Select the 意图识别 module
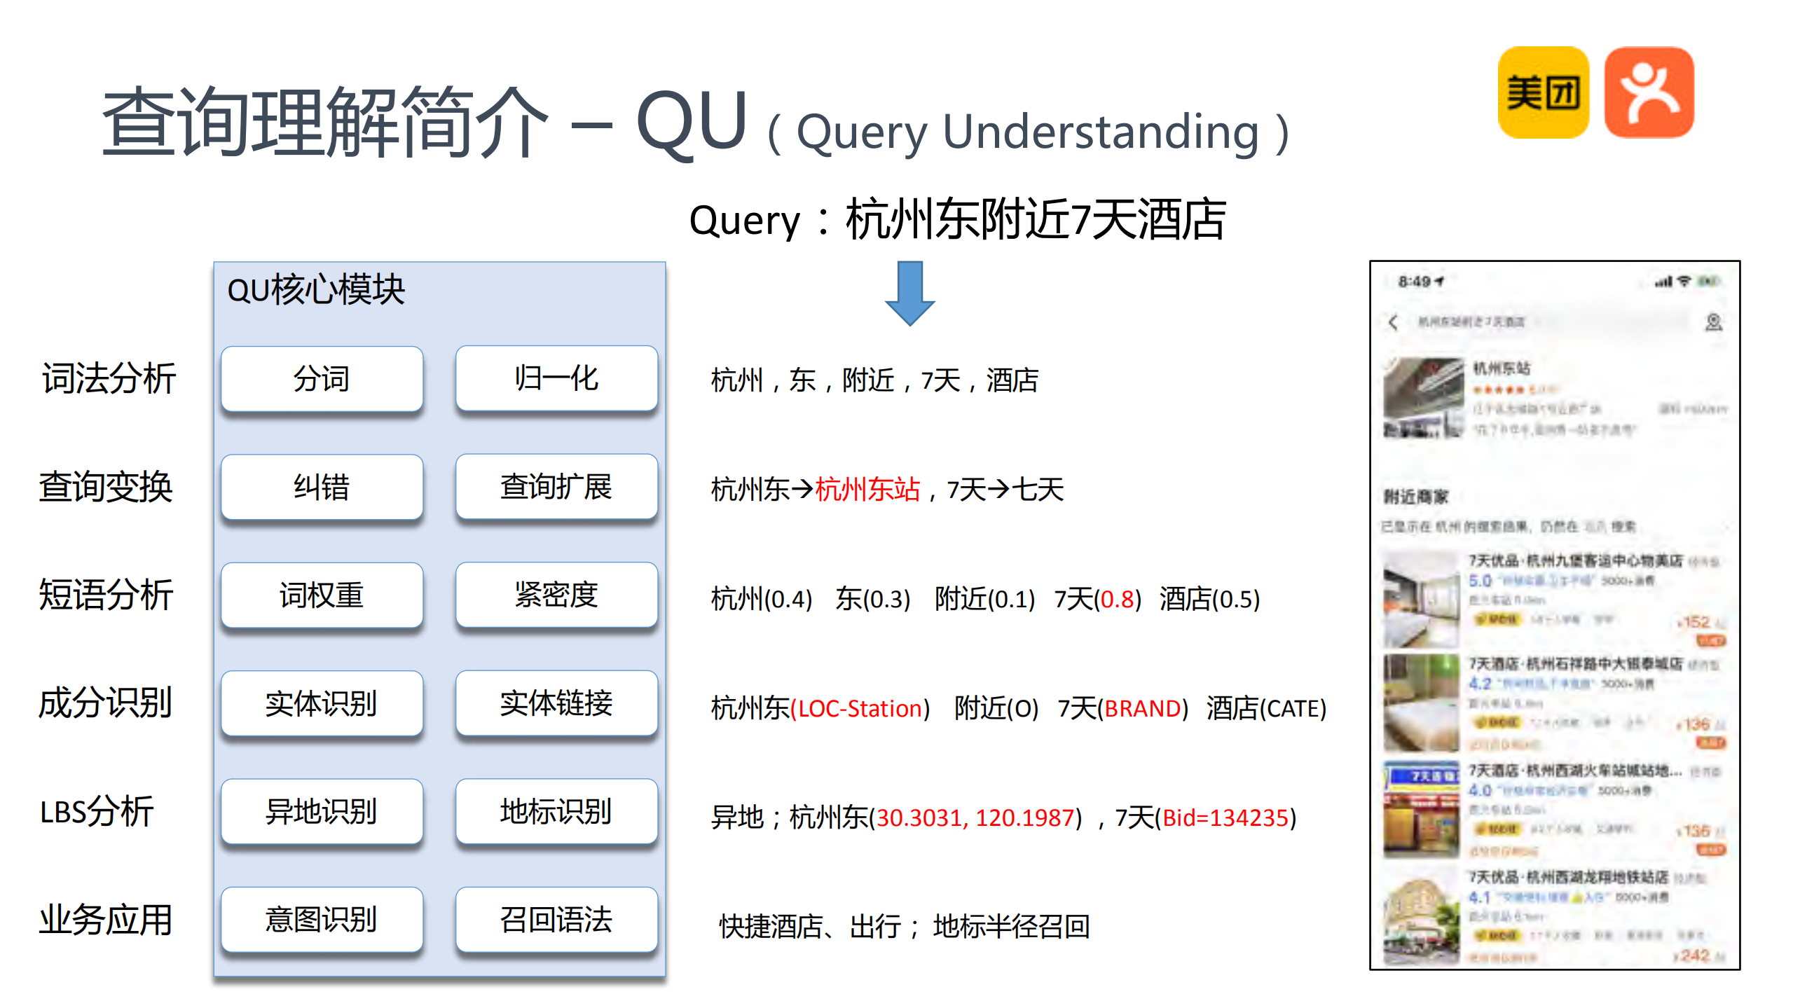 [322, 920]
